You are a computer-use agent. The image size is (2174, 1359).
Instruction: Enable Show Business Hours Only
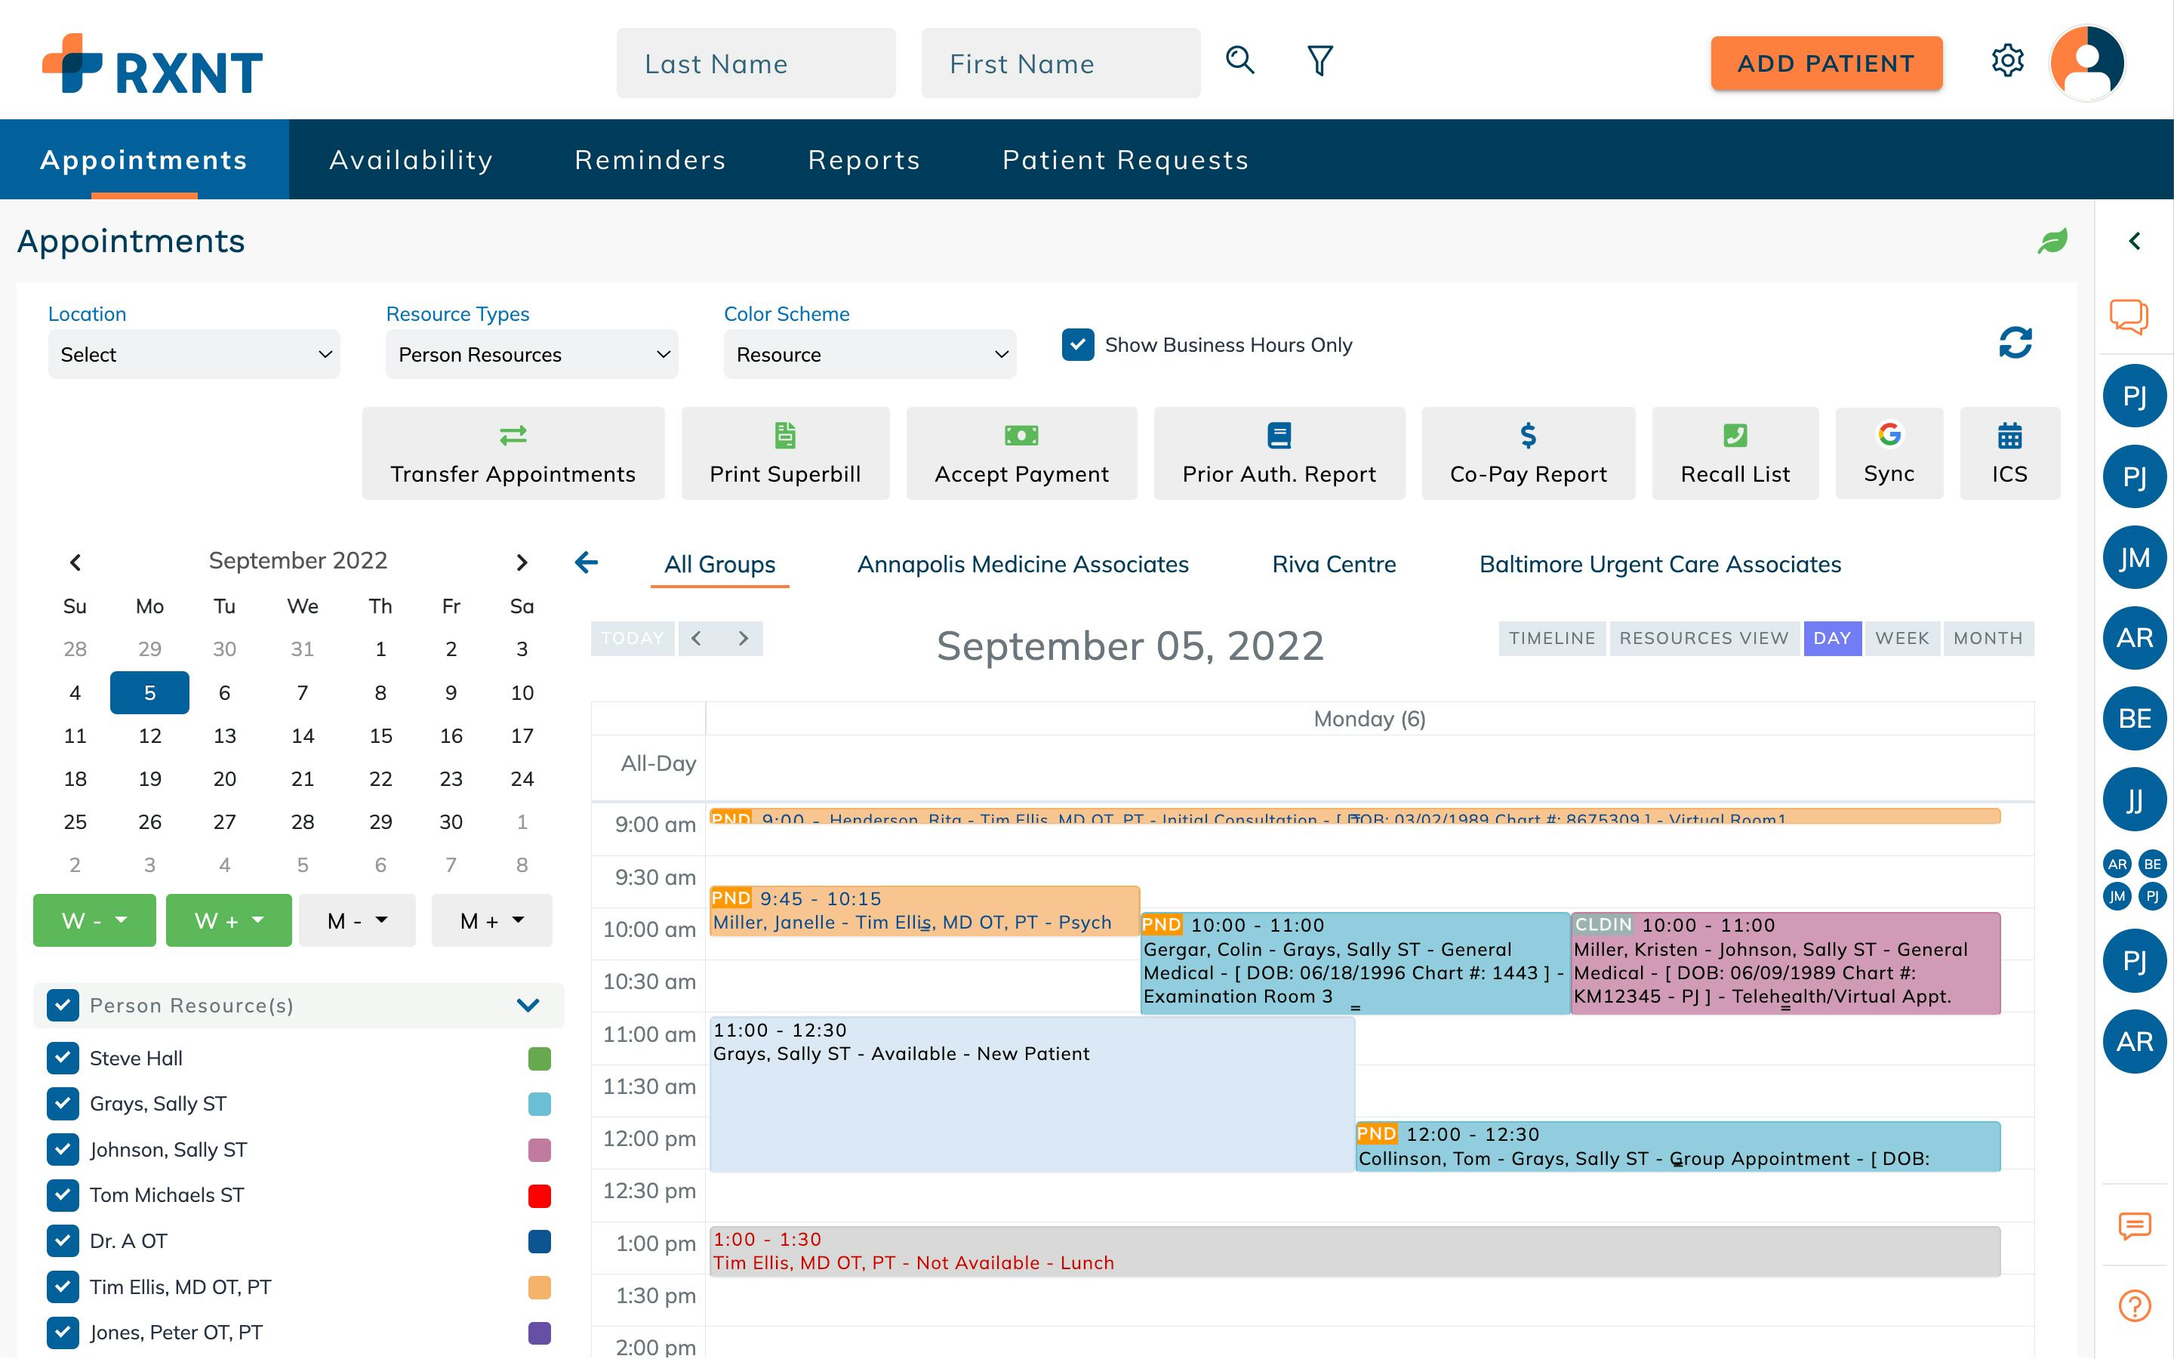click(1078, 344)
